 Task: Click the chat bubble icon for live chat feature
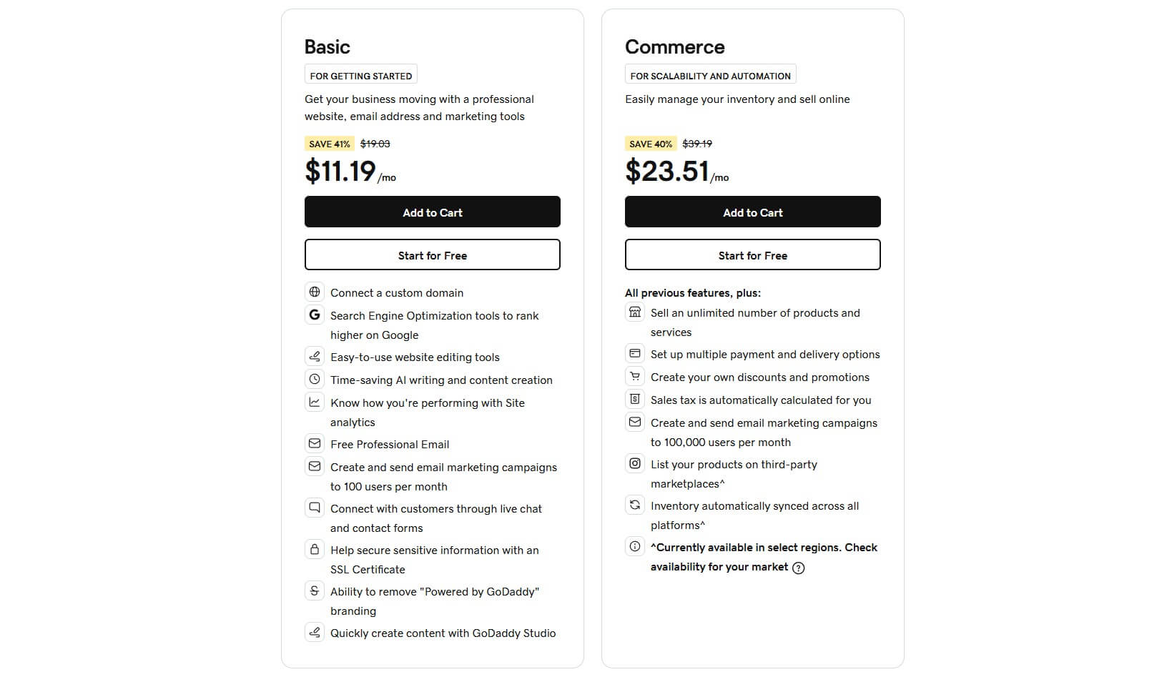[315, 508]
